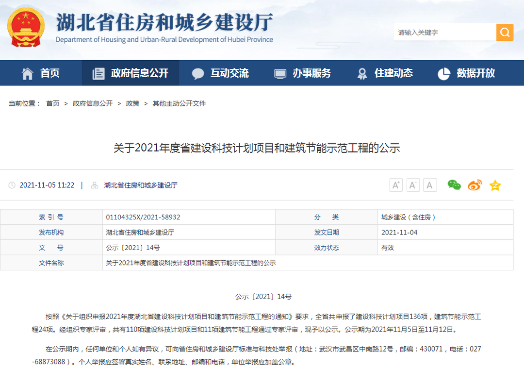Click the pie chart icon beside 数据开放

[443, 73]
